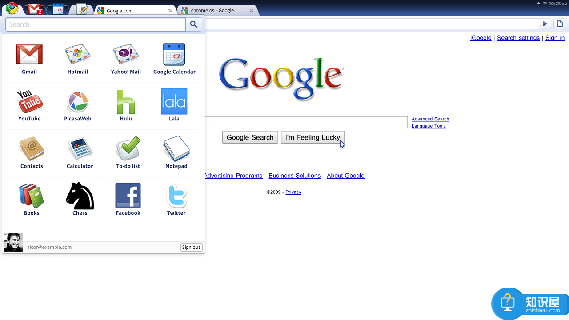Open the page menu icon

560,24
